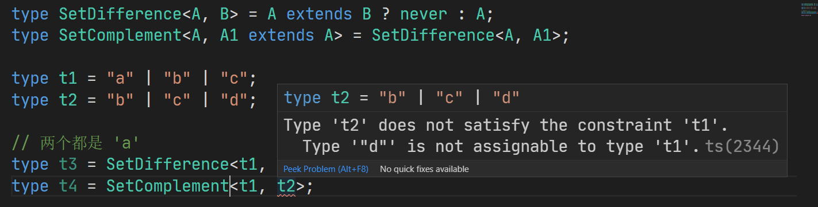This screenshot has width=818, height=207.
Task: Click the Chinese comment line above t3
Action: pos(76,143)
